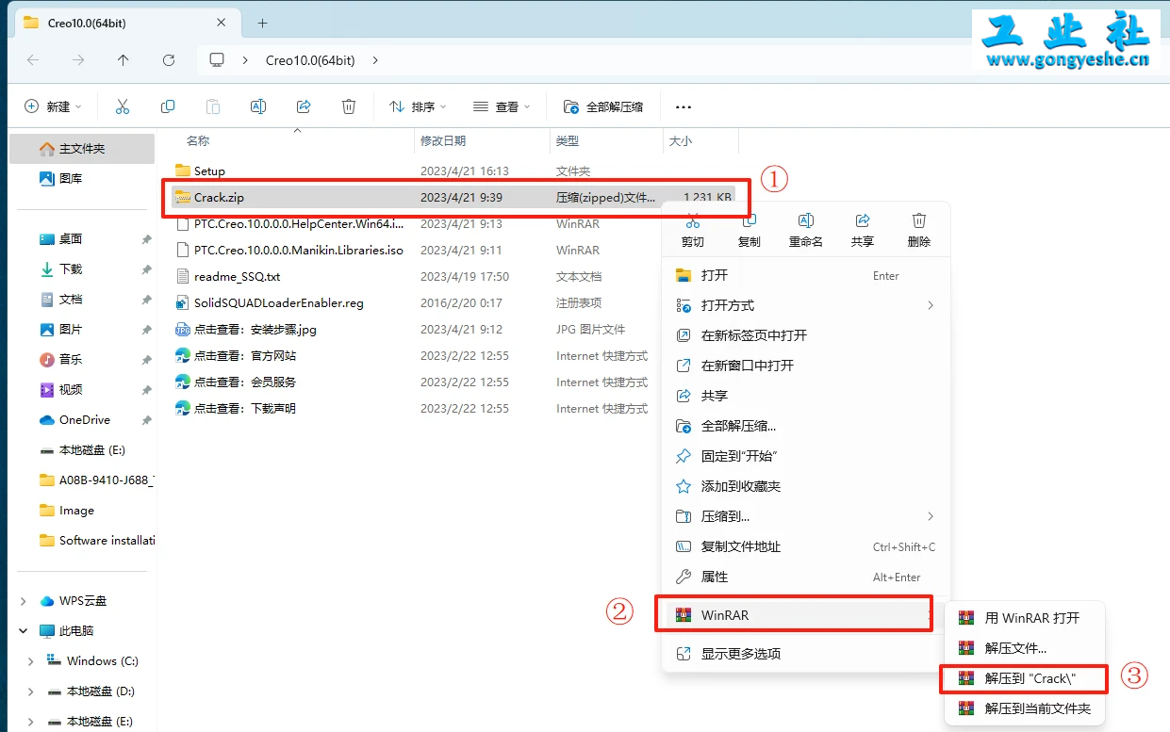Click 重命名 icon in context menu
This screenshot has width=1170, height=732.
pos(806,220)
